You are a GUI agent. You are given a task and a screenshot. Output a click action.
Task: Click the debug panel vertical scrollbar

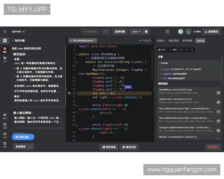(x=222, y=70)
